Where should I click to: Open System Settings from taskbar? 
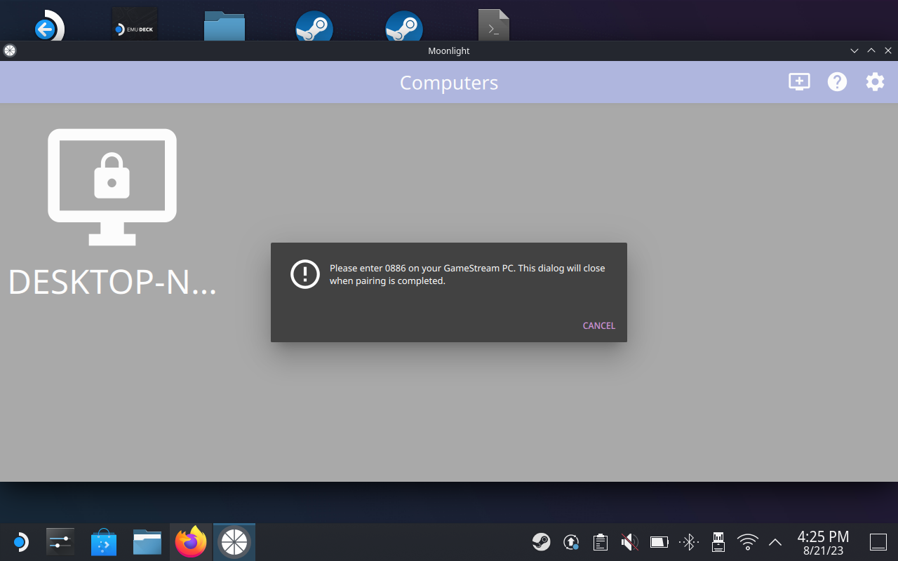[x=60, y=542]
